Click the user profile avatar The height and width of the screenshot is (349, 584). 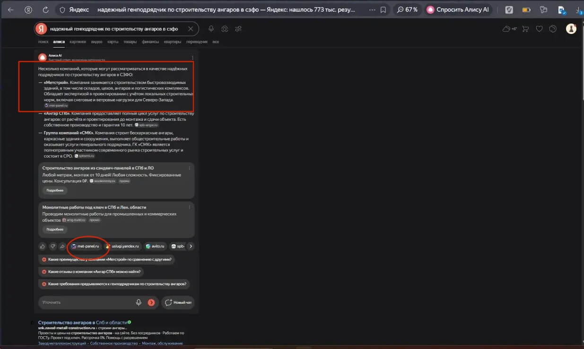pos(571,29)
